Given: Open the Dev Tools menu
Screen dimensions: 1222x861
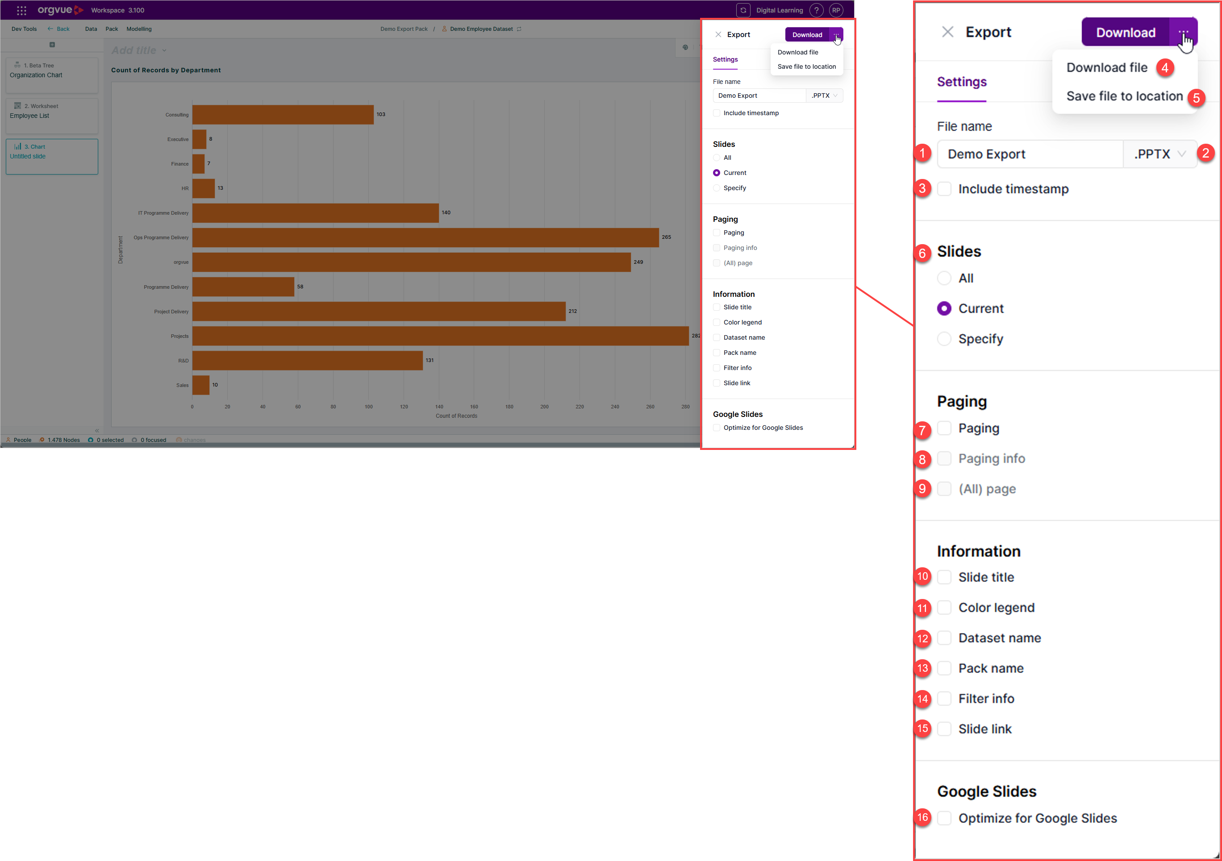Looking at the screenshot, I should pos(24,29).
